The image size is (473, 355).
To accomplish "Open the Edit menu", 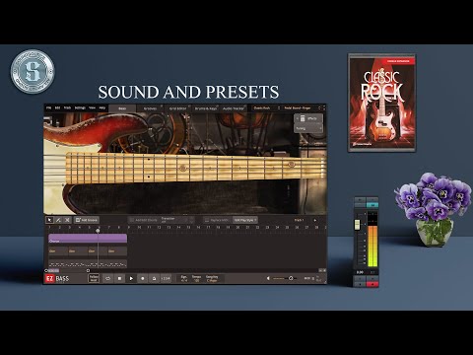I will 57,107.
